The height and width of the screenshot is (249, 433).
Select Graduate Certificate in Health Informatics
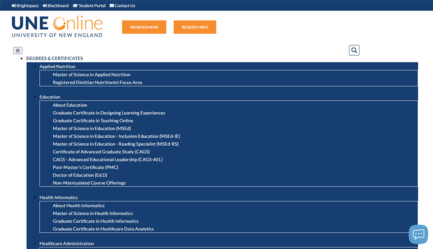tap(95, 221)
